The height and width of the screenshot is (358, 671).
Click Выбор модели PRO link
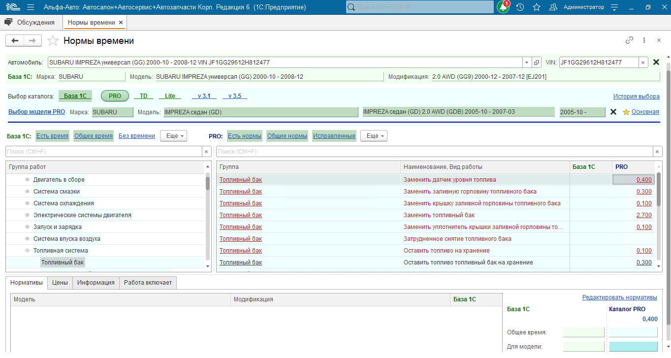(x=37, y=112)
